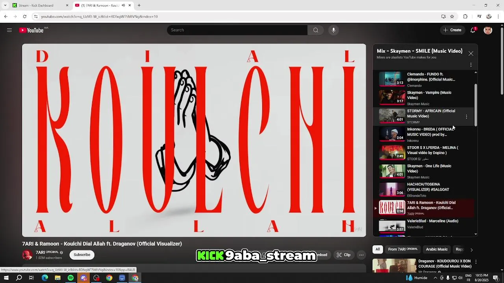View site information icon in address bar
This screenshot has height=283, width=504.
[36, 17]
